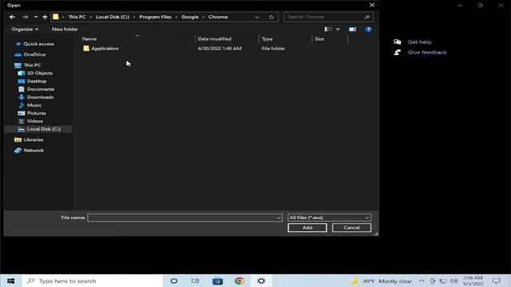Select Google in the address path

tap(190, 17)
